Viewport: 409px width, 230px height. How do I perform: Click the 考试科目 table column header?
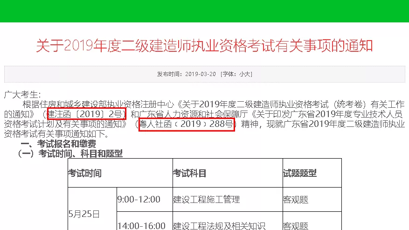(x=190, y=173)
